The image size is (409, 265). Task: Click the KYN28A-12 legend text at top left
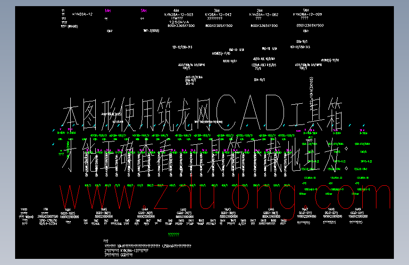pyautogui.click(x=83, y=14)
